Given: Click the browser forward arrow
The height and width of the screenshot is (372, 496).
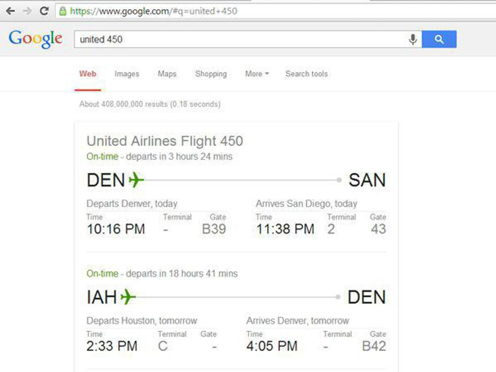Looking at the screenshot, I should [x=27, y=11].
